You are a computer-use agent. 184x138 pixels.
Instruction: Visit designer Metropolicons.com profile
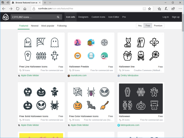pos(130,125)
